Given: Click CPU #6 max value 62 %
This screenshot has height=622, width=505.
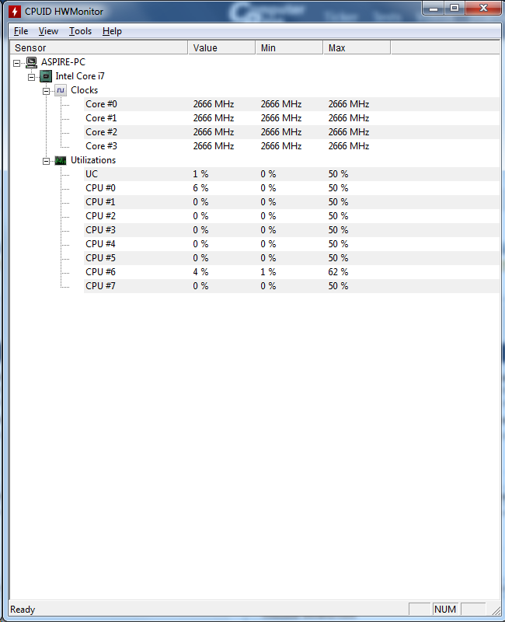Looking at the screenshot, I should [338, 272].
